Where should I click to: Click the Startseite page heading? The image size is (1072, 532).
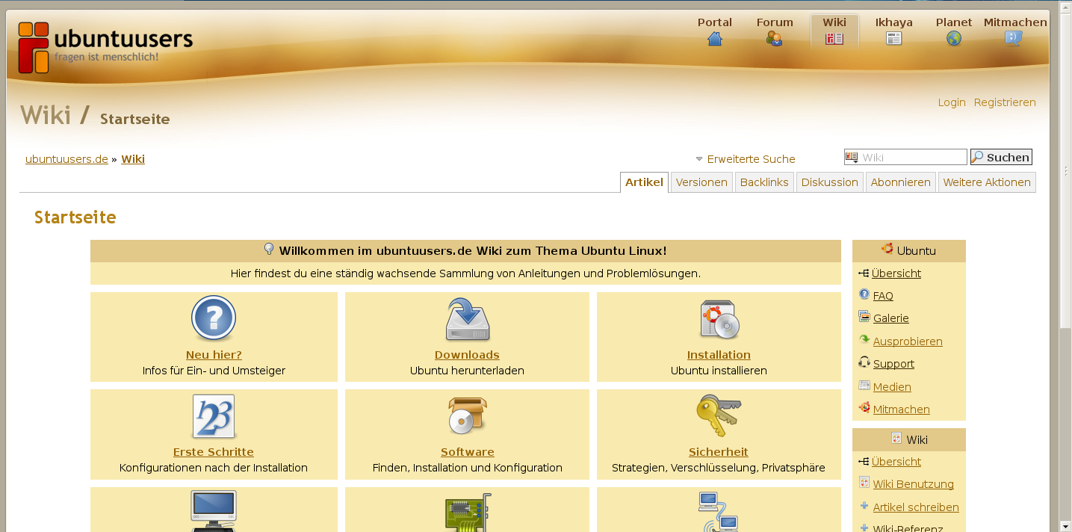pyautogui.click(x=75, y=217)
